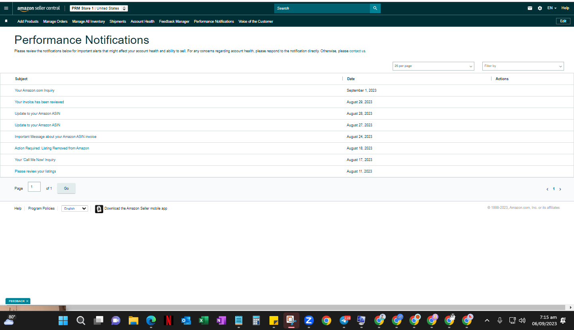Viewport: 574px width, 330px height.
Task: Open Program Policies in the footer
Action: [41, 208]
